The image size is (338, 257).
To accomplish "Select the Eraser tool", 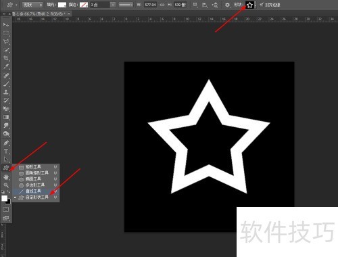I will [6, 109].
